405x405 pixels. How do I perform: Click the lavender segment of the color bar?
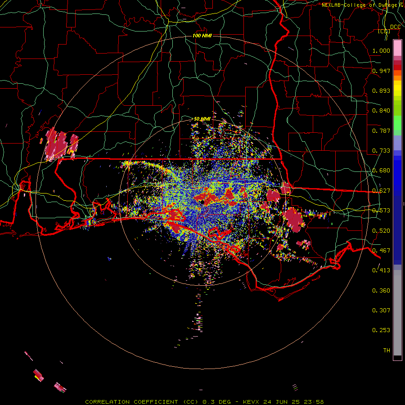pyautogui.click(x=397, y=143)
